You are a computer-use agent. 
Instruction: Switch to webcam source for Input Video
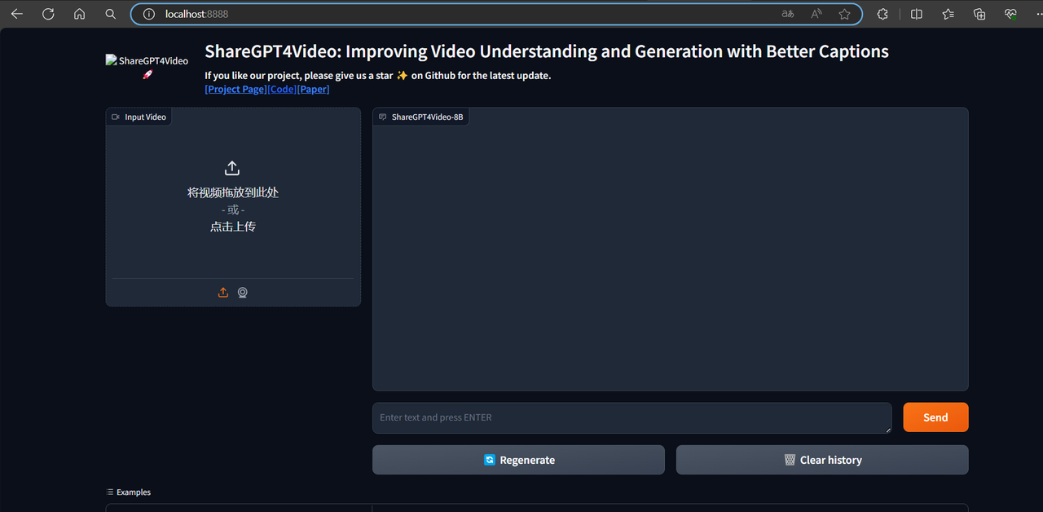(243, 293)
